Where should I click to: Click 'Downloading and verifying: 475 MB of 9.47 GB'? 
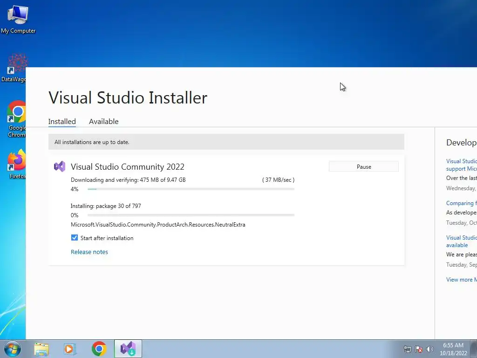(x=128, y=180)
